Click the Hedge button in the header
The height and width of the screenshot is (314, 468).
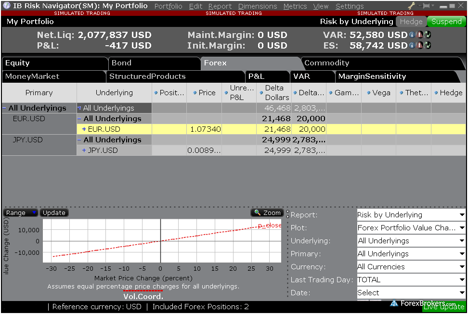pos(411,22)
